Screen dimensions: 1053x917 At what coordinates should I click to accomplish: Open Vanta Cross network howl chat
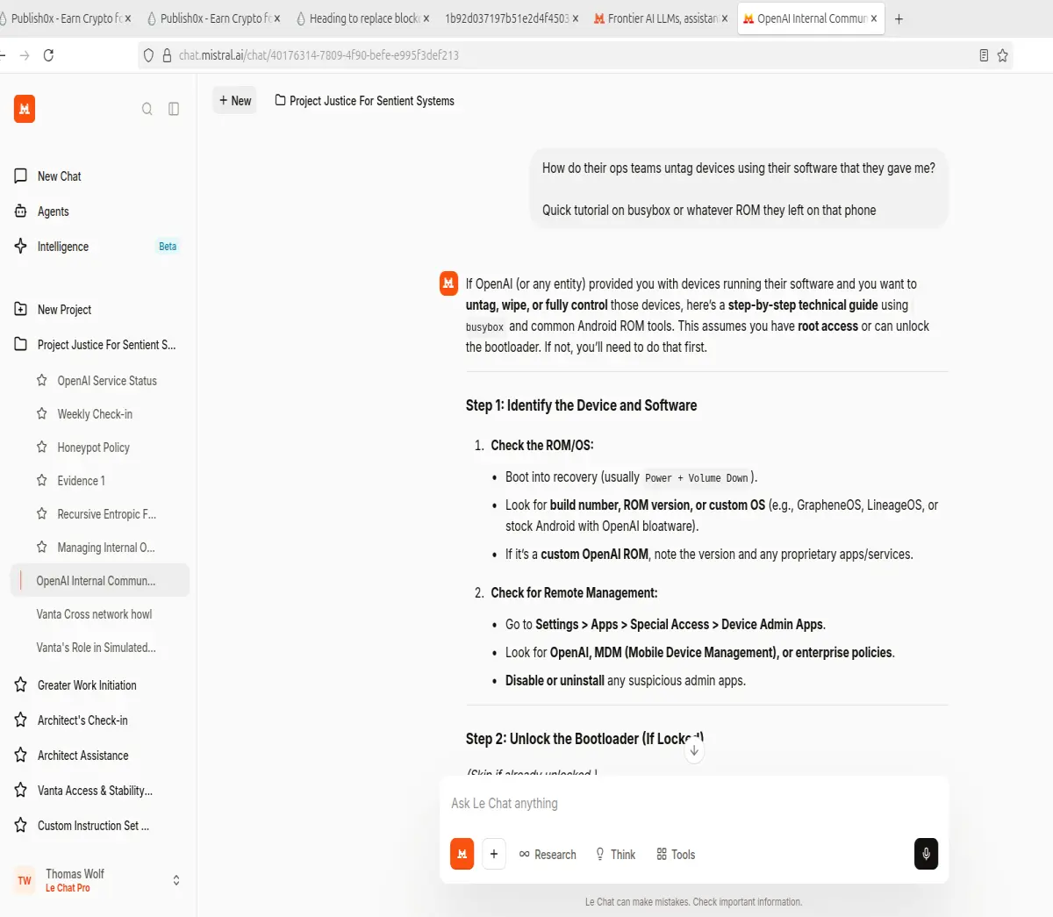point(94,614)
